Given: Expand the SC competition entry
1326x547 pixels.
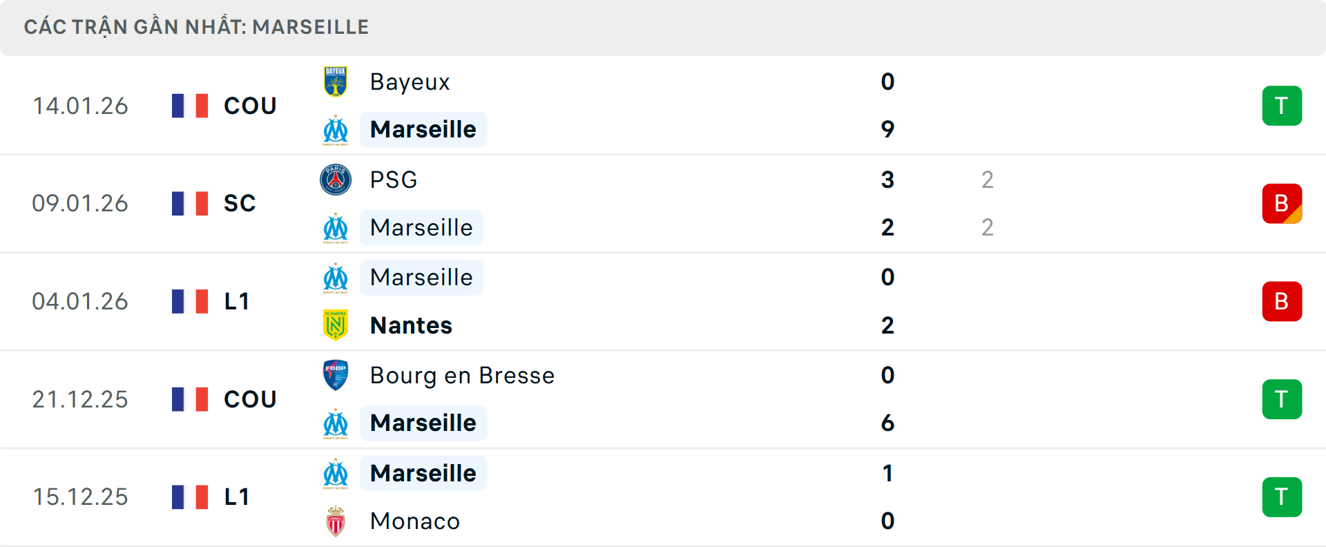Looking at the screenshot, I should click(x=239, y=203).
